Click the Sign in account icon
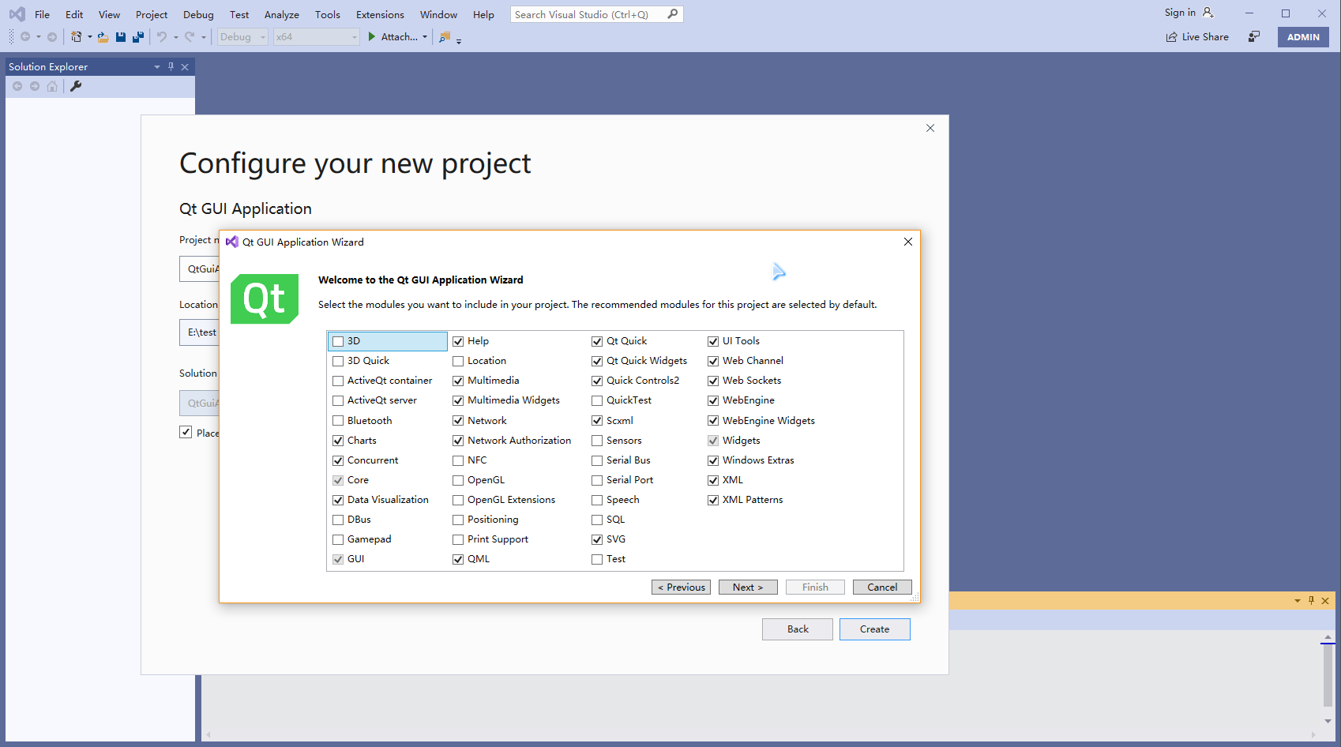The width and height of the screenshot is (1341, 747). pyautogui.click(x=1208, y=13)
